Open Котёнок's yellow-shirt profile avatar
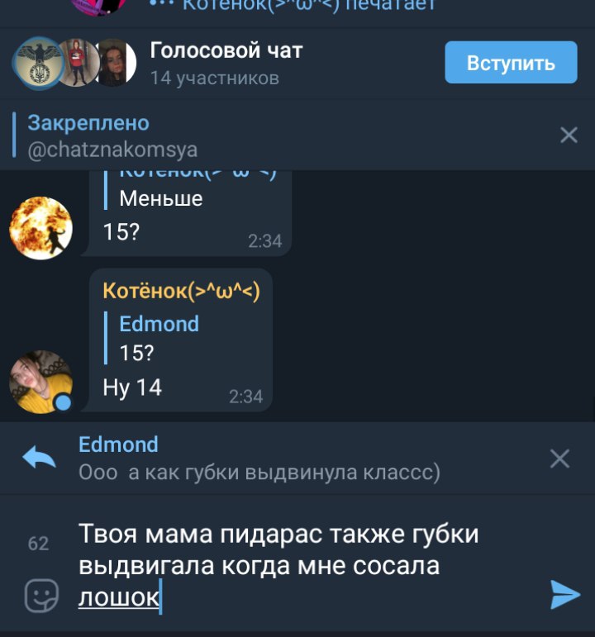Screen dimensions: 595x637 pos(40,382)
